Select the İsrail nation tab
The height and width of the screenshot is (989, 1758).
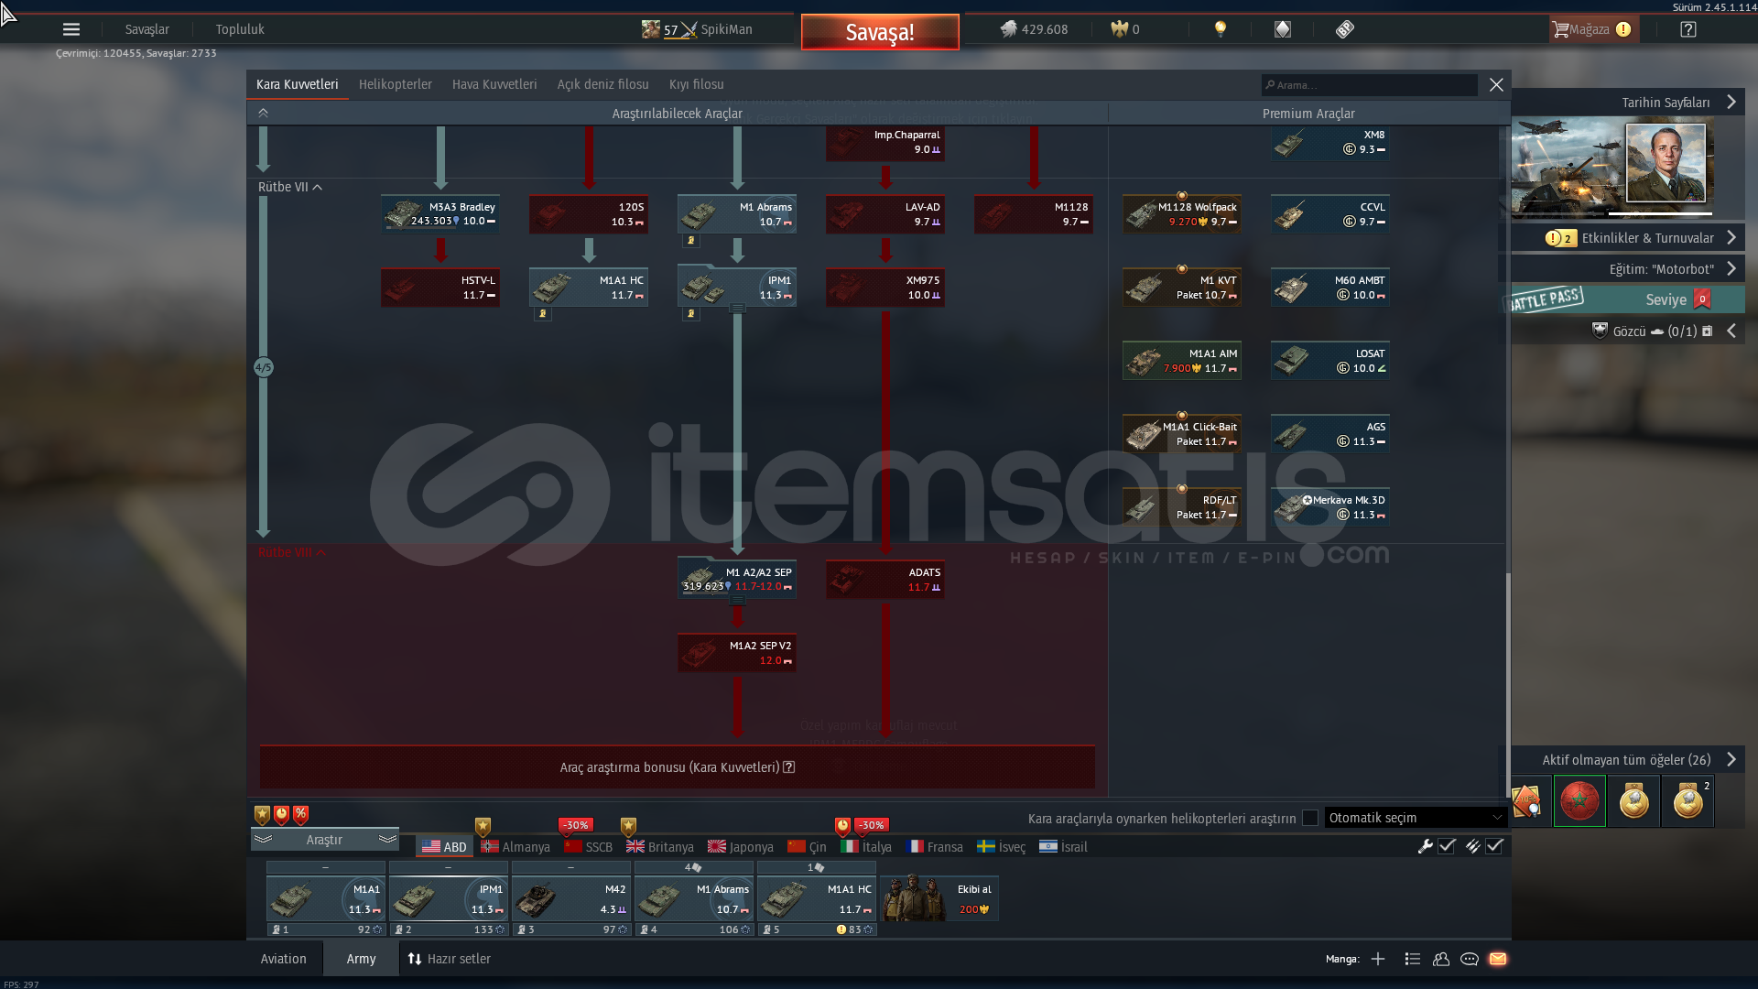tap(1064, 847)
